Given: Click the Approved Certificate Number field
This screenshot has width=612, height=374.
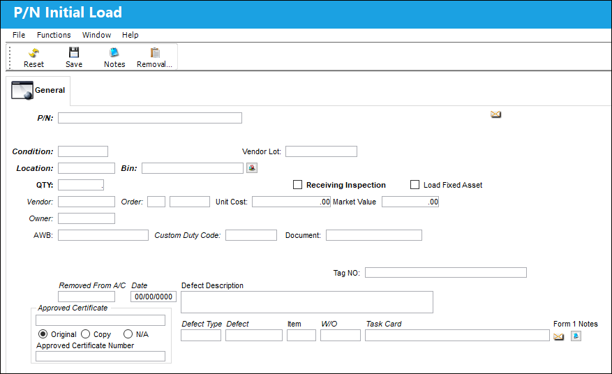Looking at the screenshot, I should (100, 356).
